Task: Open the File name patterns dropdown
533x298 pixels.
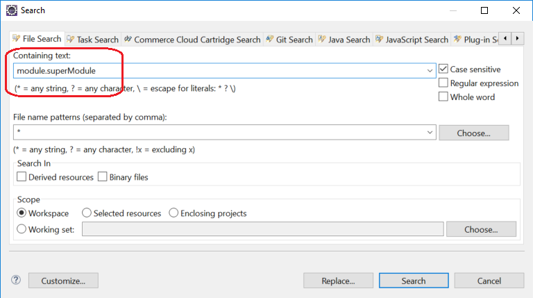Action: pyautogui.click(x=430, y=132)
